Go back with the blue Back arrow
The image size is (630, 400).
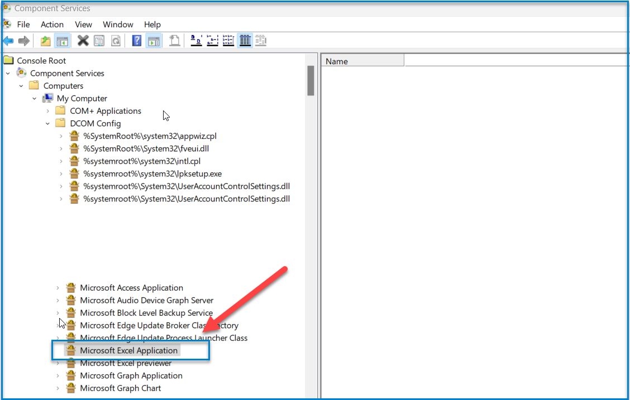(8, 41)
